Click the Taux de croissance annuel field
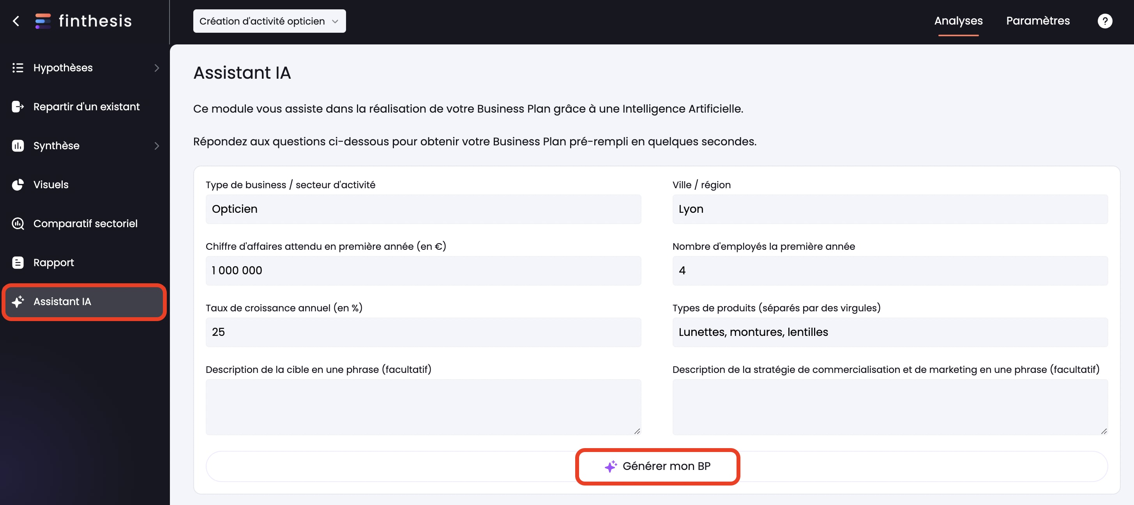This screenshot has width=1134, height=505. [x=423, y=332]
